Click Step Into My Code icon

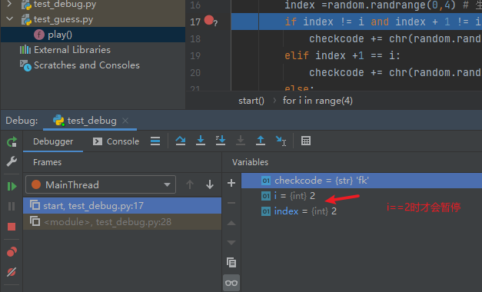click(221, 141)
